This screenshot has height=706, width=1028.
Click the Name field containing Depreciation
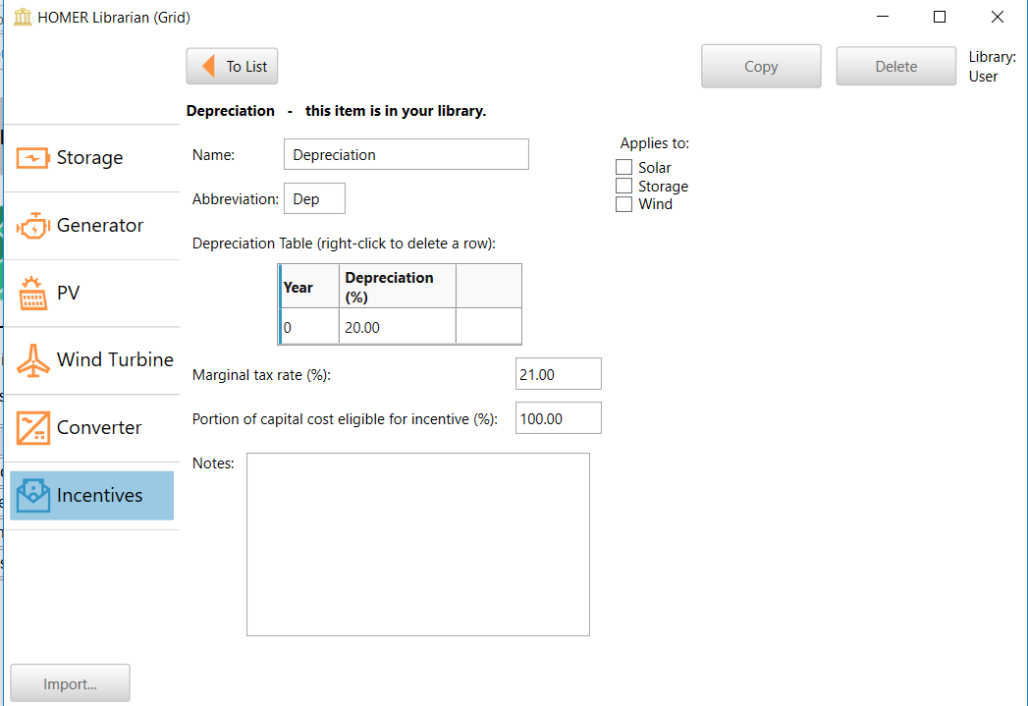(406, 154)
